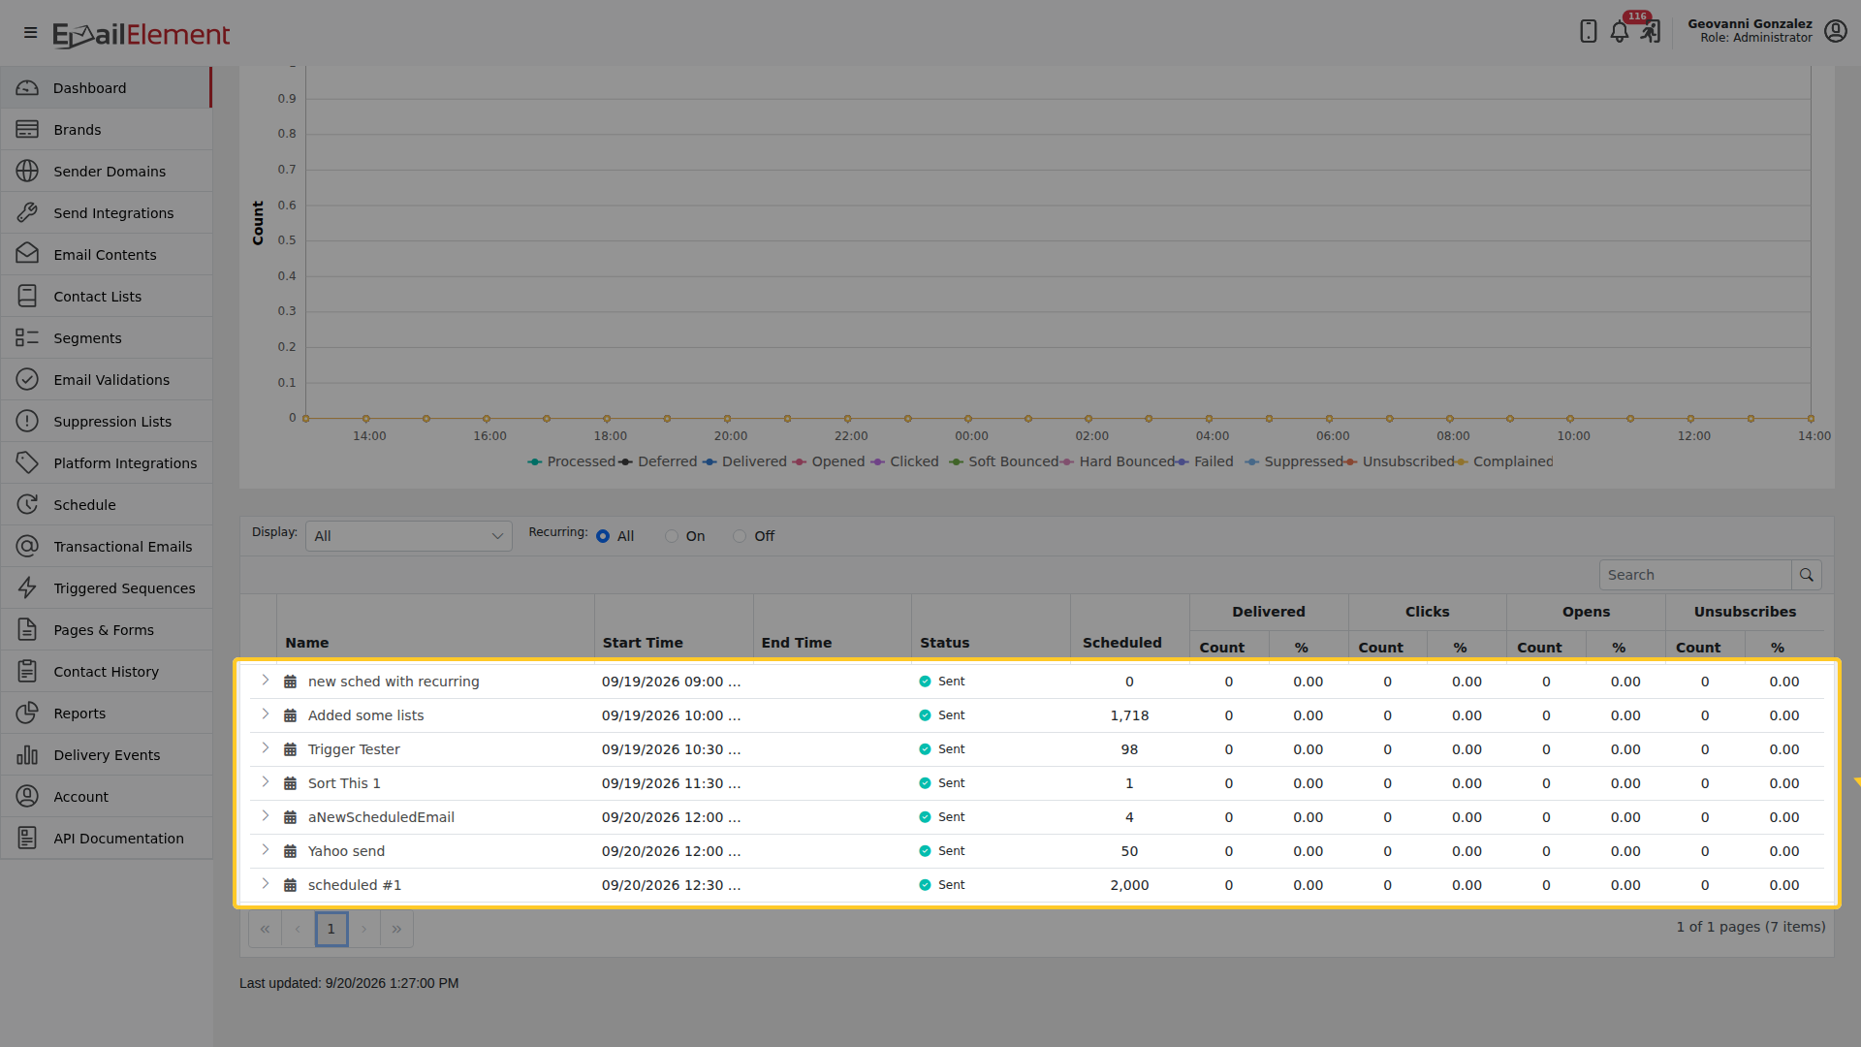Toggle Delivered series in chart legend
The image size is (1861, 1047).
point(744,461)
